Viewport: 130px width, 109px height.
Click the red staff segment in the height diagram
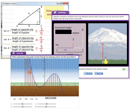(x=73, y=45)
